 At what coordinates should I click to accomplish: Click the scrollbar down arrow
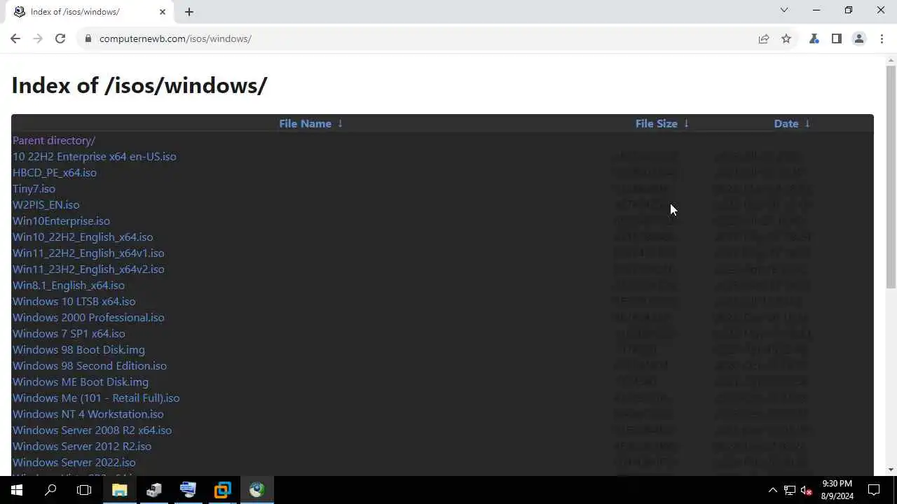(891, 470)
